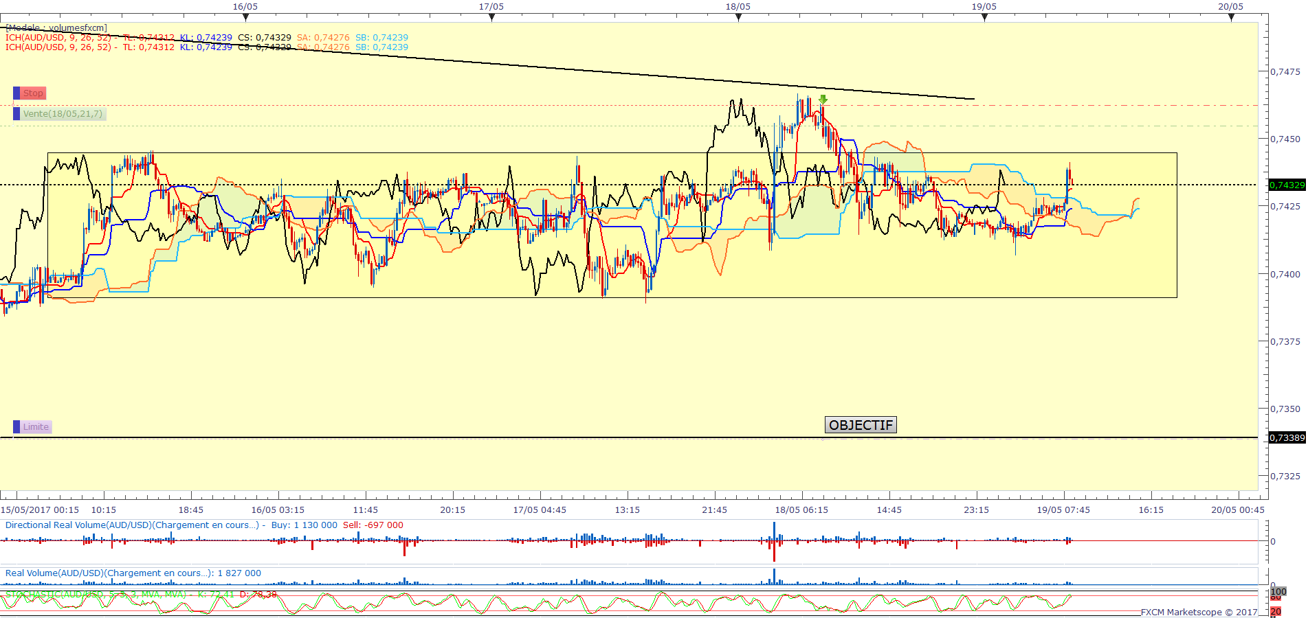Click the 0,7400 price axis value
Viewport: 1308px width, 618px height.
pos(1285,274)
